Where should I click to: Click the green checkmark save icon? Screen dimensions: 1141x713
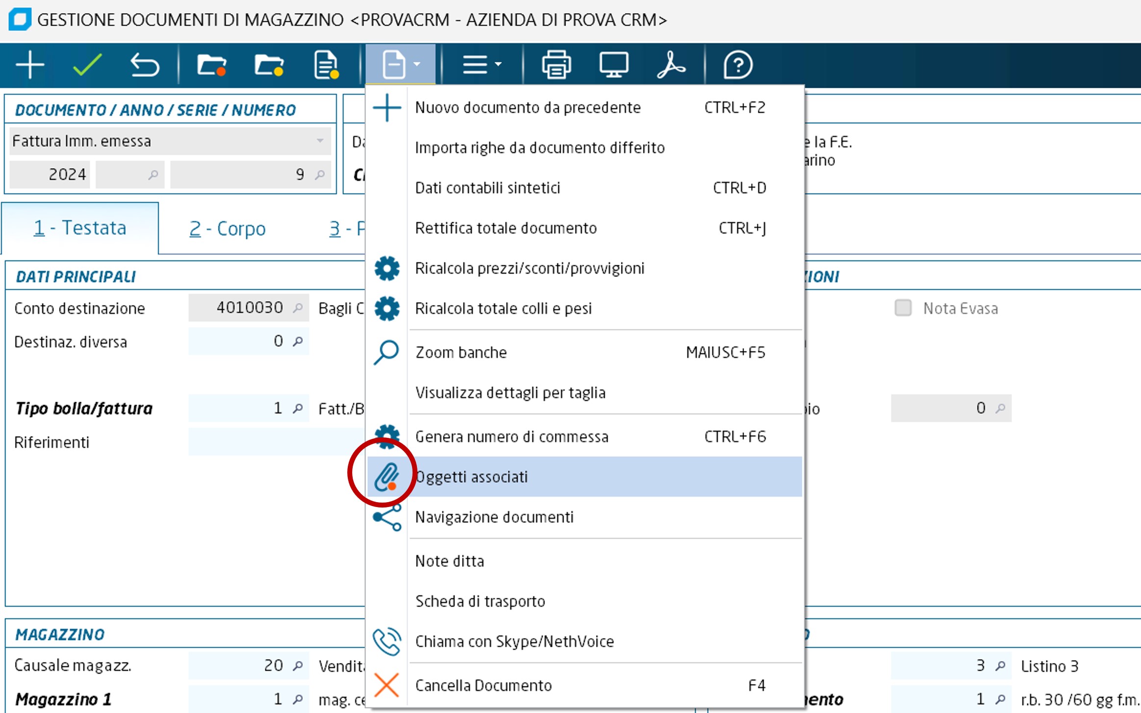pos(87,65)
